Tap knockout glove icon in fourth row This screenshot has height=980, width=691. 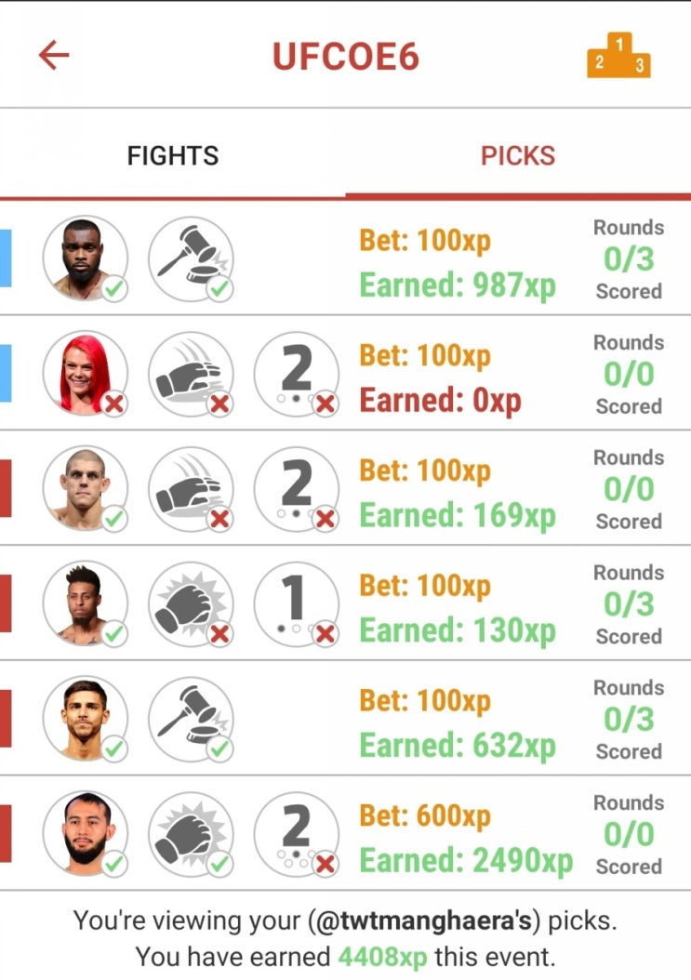tap(191, 603)
